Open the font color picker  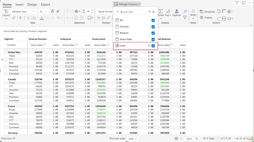tap(42, 18)
